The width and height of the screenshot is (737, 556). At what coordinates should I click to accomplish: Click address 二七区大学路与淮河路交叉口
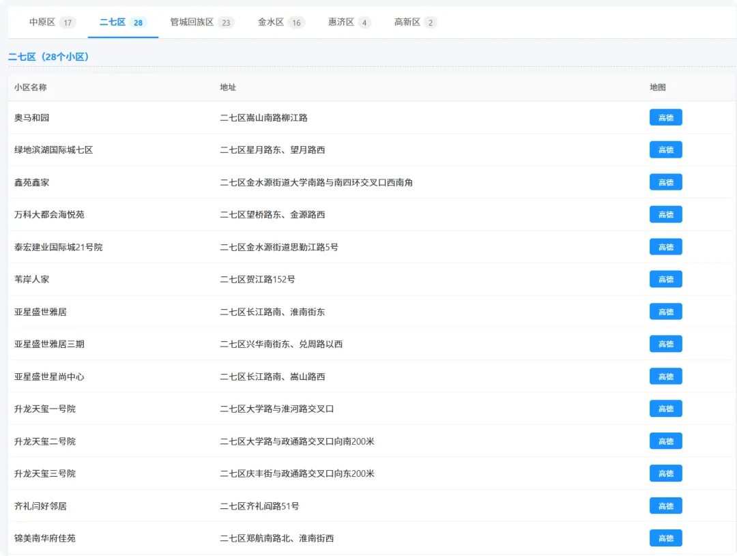(x=277, y=409)
